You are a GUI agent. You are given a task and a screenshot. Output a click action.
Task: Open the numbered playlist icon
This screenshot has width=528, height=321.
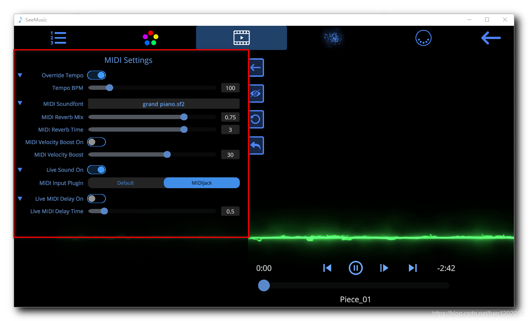[58, 38]
